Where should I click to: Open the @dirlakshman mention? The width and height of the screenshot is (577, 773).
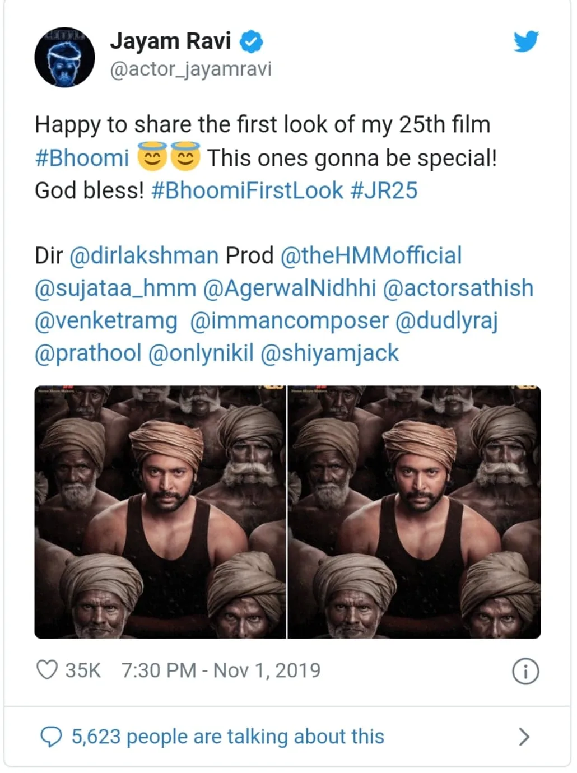tap(143, 255)
